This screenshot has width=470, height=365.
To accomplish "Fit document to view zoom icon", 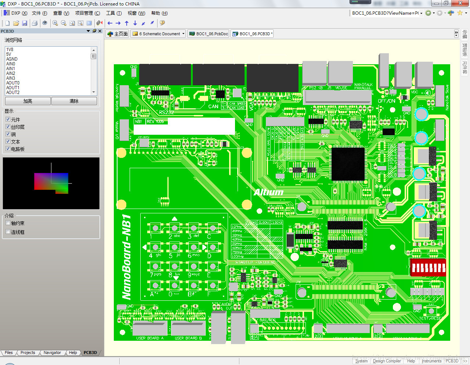I will coord(72,23).
